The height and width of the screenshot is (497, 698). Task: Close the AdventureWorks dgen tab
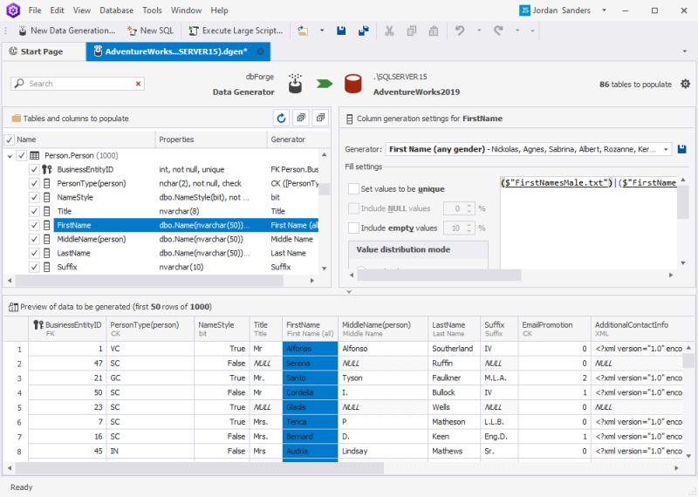(260, 51)
